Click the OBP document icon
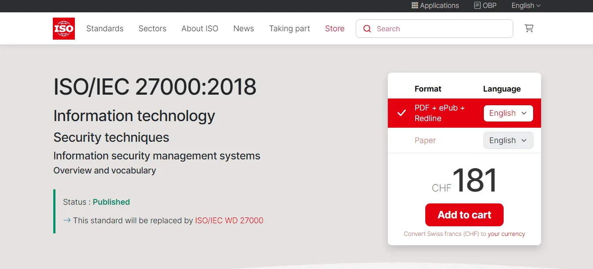593x269 pixels. [x=477, y=5]
